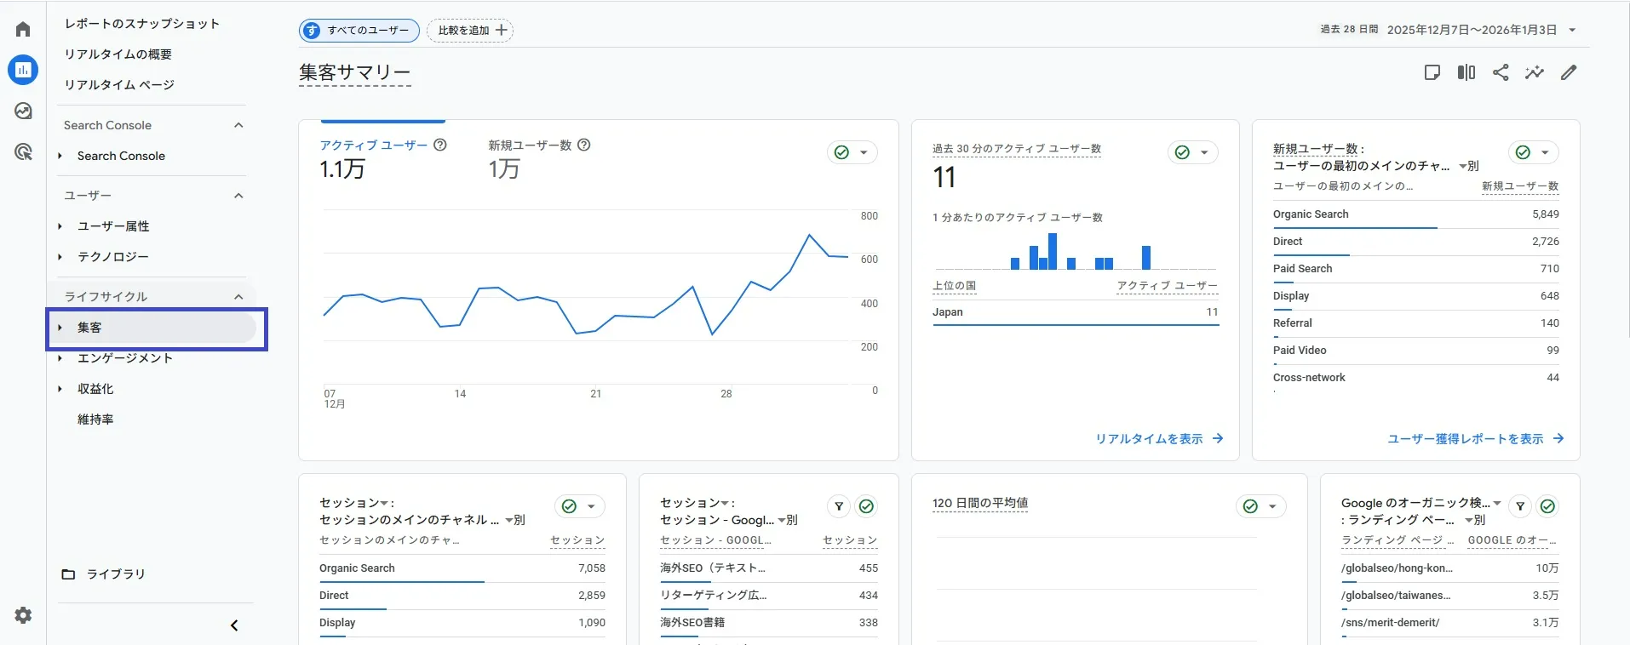Open the Advertising icon in left rail

point(23,151)
